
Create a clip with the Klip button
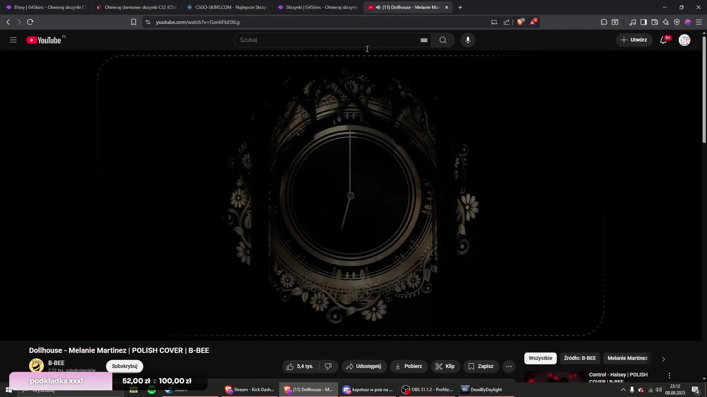(x=445, y=366)
